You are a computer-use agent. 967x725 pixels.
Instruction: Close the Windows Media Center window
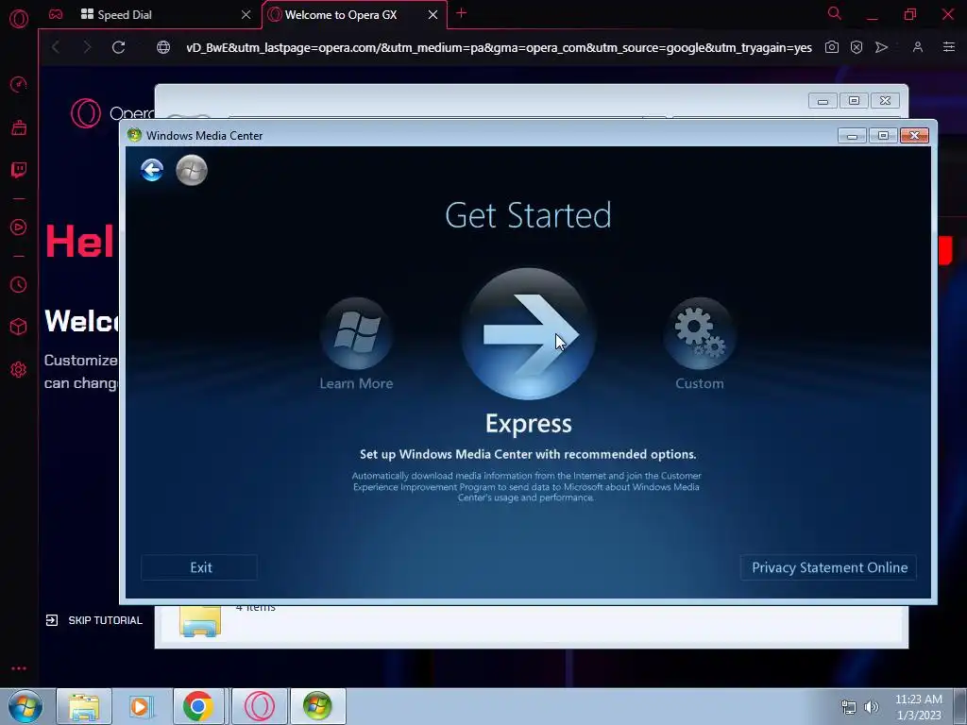point(914,136)
